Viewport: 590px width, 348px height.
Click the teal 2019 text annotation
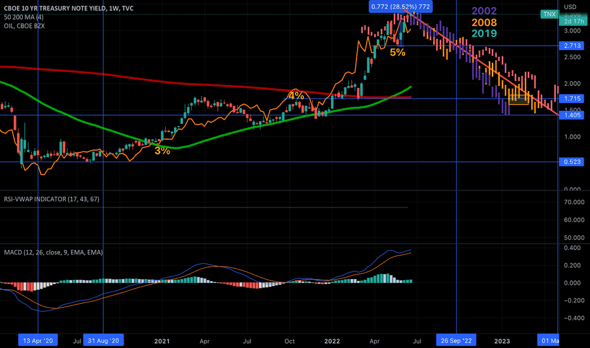484,34
